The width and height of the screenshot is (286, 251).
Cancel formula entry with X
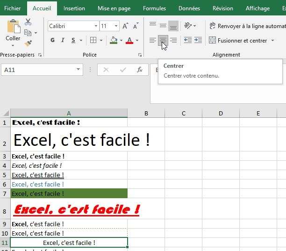click(106, 70)
